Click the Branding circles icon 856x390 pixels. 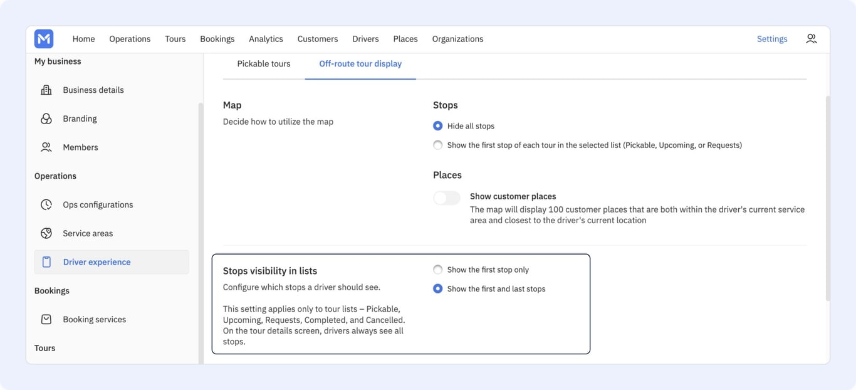(x=46, y=119)
